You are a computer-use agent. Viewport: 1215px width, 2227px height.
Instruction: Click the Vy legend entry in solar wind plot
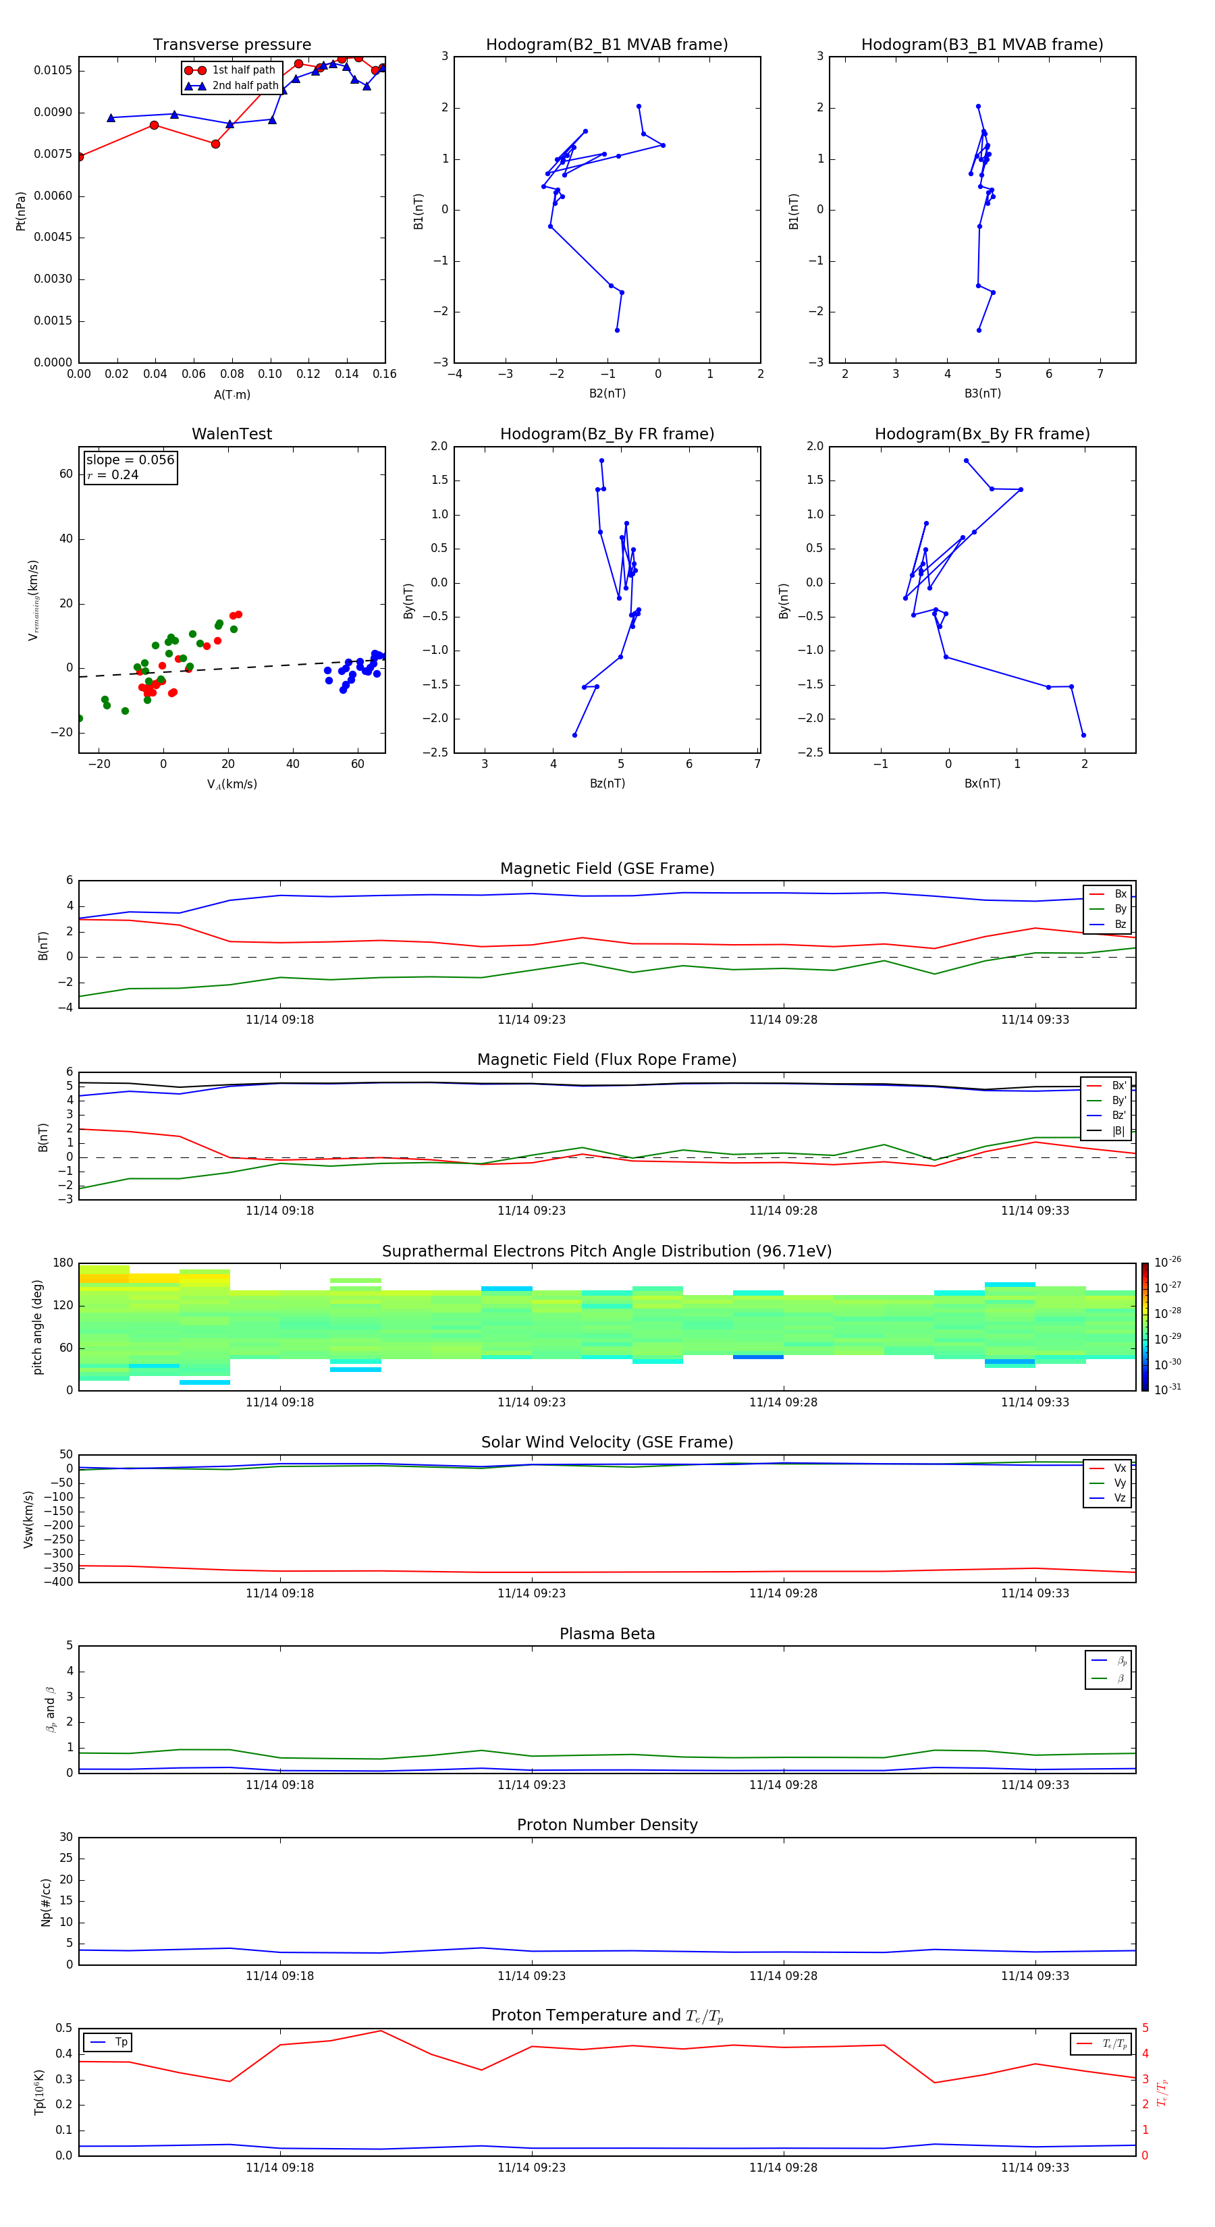point(1108,1483)
